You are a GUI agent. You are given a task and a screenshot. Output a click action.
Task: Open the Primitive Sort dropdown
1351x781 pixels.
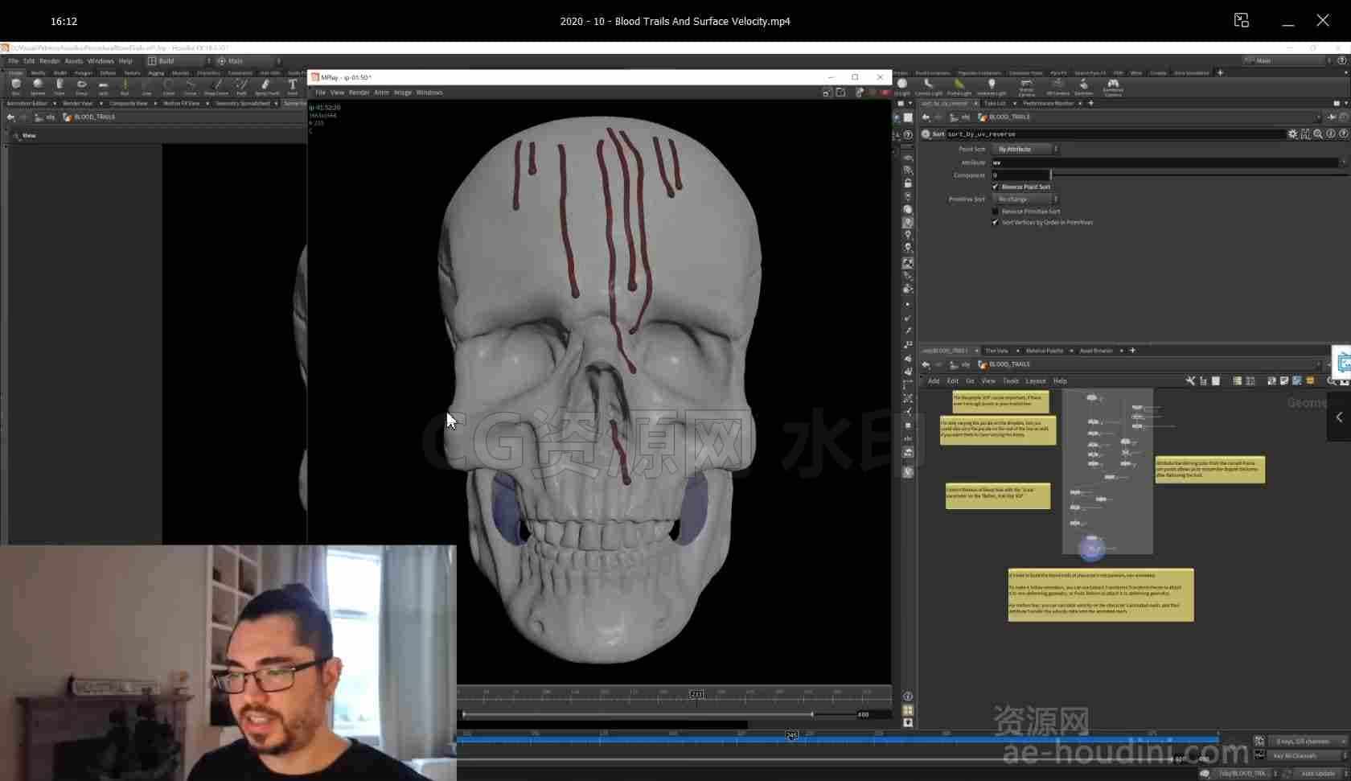click(1026, 199)
